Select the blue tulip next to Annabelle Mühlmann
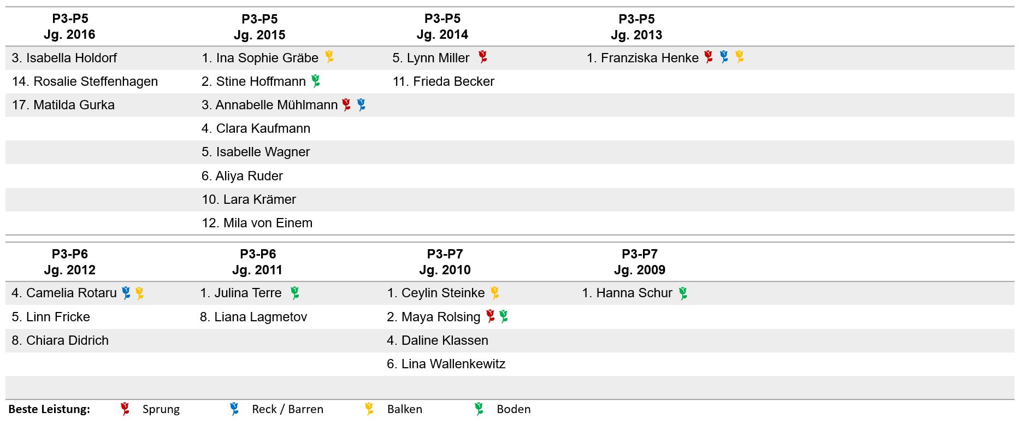The width and height of the screenshot is (1021, 424). pos(361,104)
